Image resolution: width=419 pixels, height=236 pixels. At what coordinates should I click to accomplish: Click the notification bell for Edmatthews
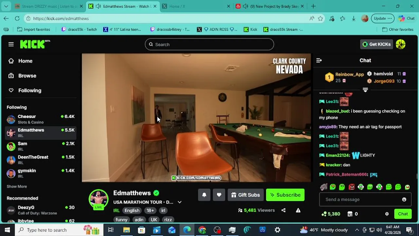point(204,195)
